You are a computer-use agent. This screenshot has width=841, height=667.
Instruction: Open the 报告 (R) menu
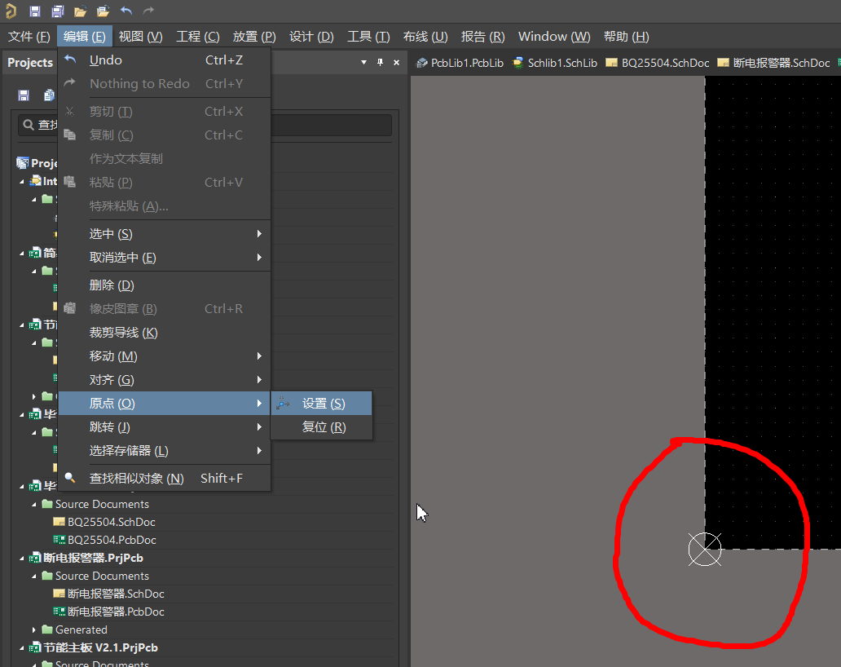pos(482,37)
